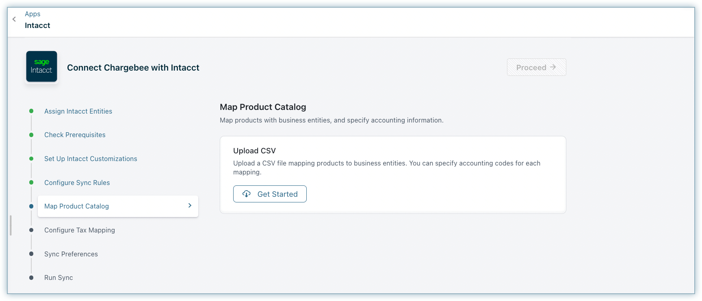Image resolution: width=702 pixels, height=301 pixels.
Task: Open the Run Sync step
Action: pyautogui.click(x=58, y=277)
